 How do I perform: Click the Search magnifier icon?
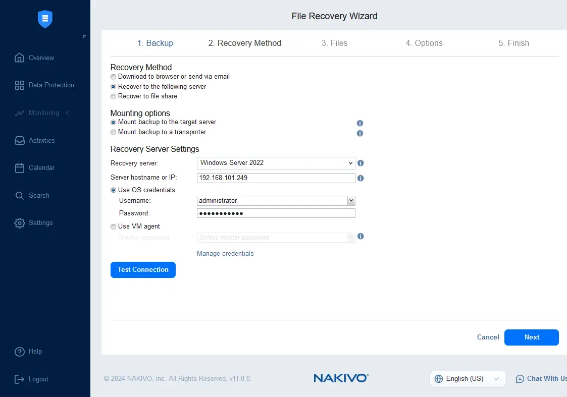[20, 195]
